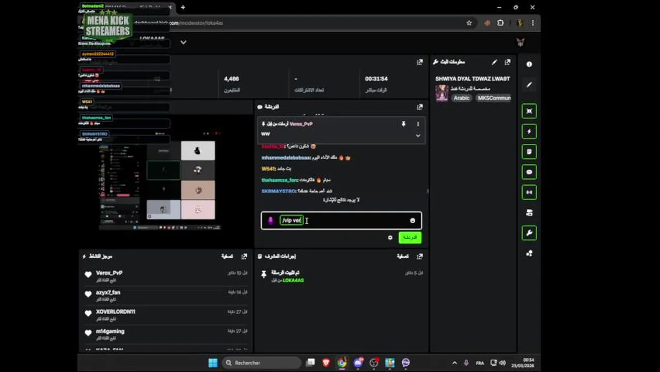
Task: Bookmark page with the star icon
Action: point(469,23)
